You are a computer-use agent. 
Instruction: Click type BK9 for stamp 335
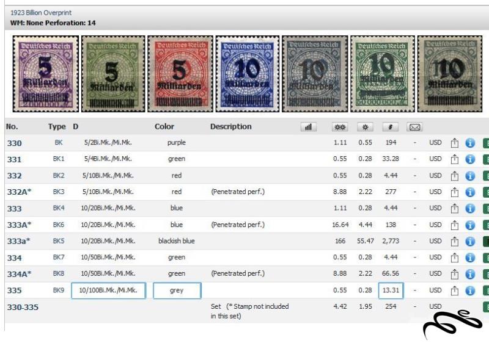[x=59, y=290]
